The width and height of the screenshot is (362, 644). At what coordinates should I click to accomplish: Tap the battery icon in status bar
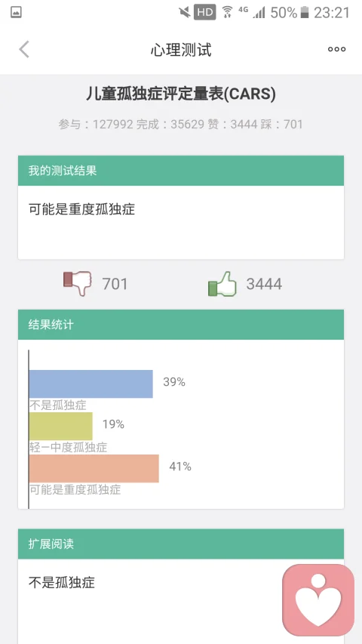(x=305, y=12)
